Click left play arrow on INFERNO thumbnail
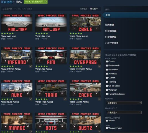The image size is (148, 133). click(x=6, y=61)
